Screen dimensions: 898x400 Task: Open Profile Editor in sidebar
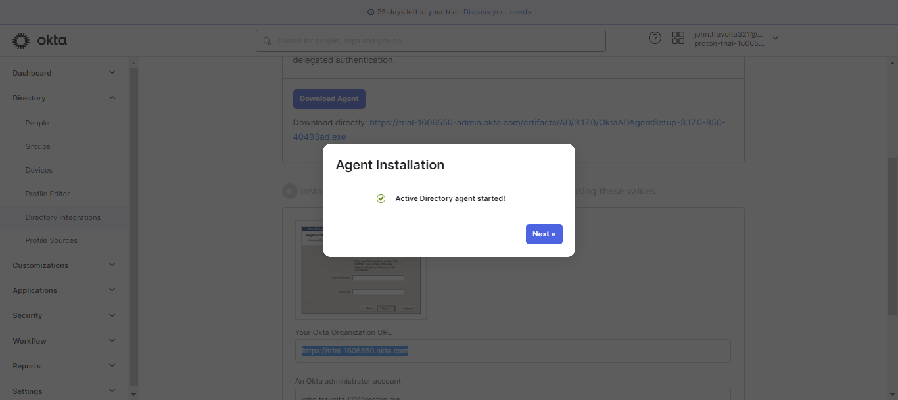pyautogui.click(x=47, y=194)
